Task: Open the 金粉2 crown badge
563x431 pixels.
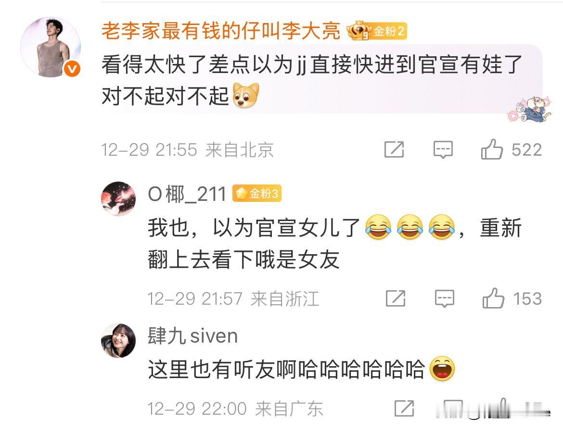Action: click(377, 31)
